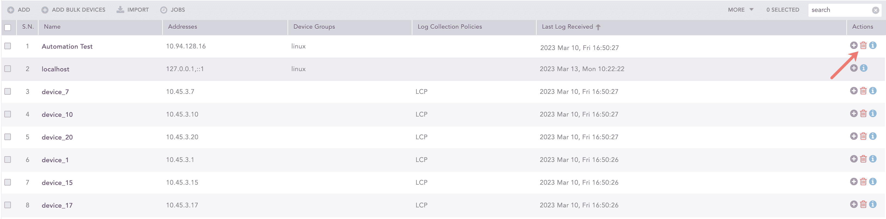The image size is (886, 219).
Task: Click the add action icon for Automation Test
Action: click(x=854, y=45)
